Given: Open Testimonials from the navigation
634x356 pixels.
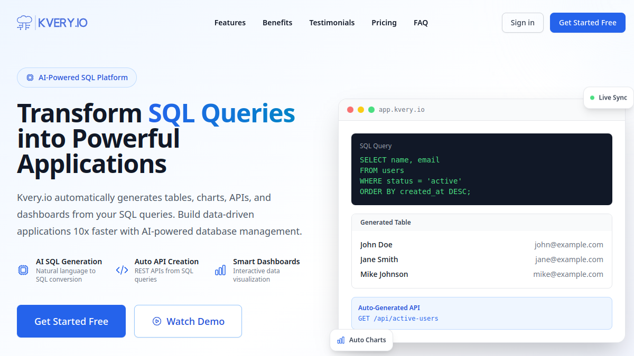Looking at the screenshot, I should 332,23.
